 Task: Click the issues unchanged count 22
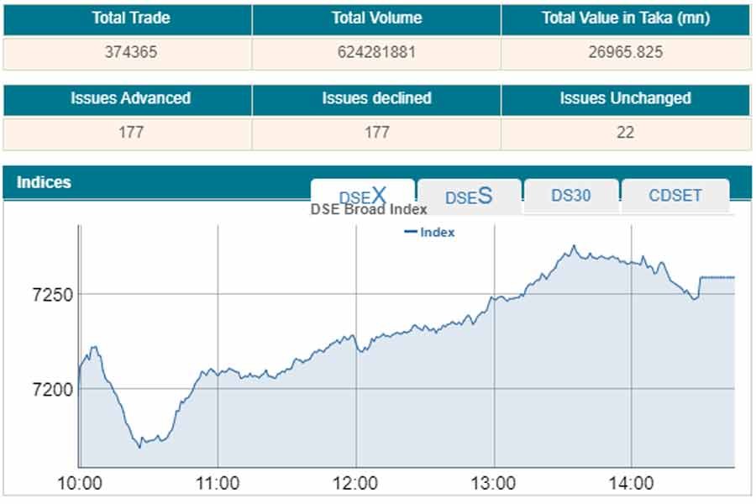[x=625, y=132]
